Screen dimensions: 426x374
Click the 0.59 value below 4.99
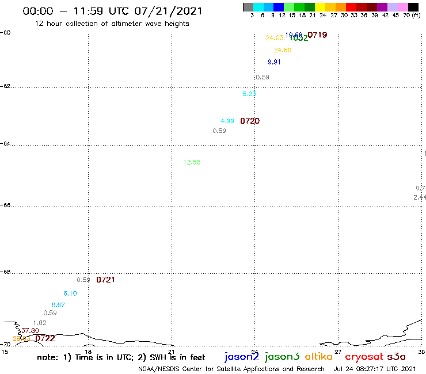tap(219, 131)
